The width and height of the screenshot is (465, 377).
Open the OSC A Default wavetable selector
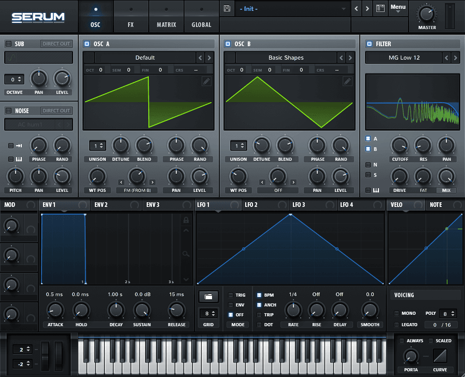click(x=145, y=58)
